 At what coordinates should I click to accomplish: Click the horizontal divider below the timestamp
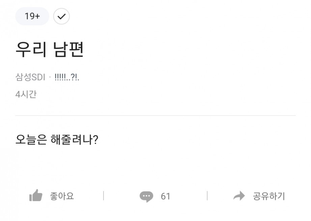155,116
